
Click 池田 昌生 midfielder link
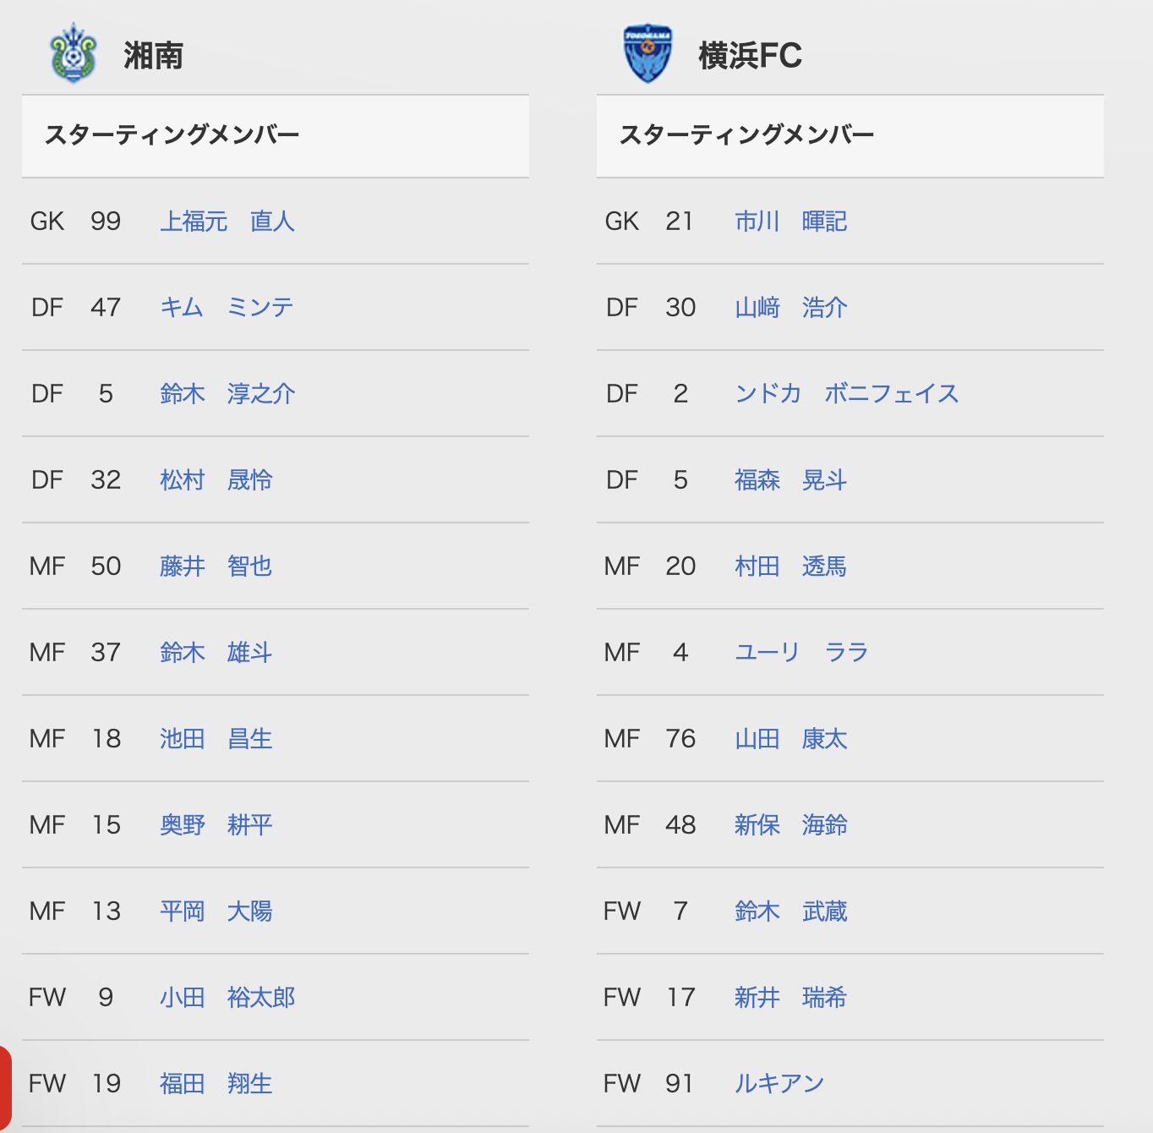click(216, 739)
